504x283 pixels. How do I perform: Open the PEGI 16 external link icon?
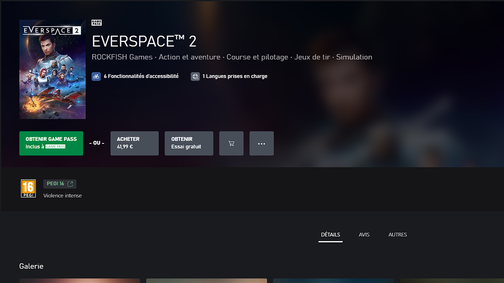coord(71,184)
